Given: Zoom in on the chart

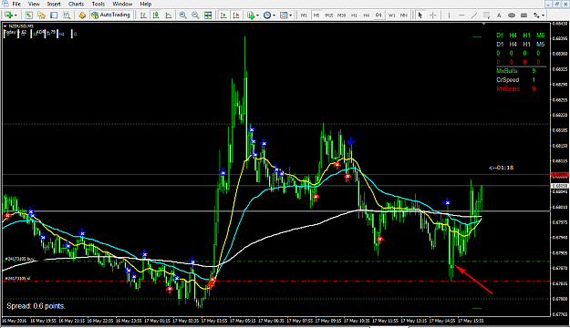Looking at the screenshot, I should coord(182,15).
